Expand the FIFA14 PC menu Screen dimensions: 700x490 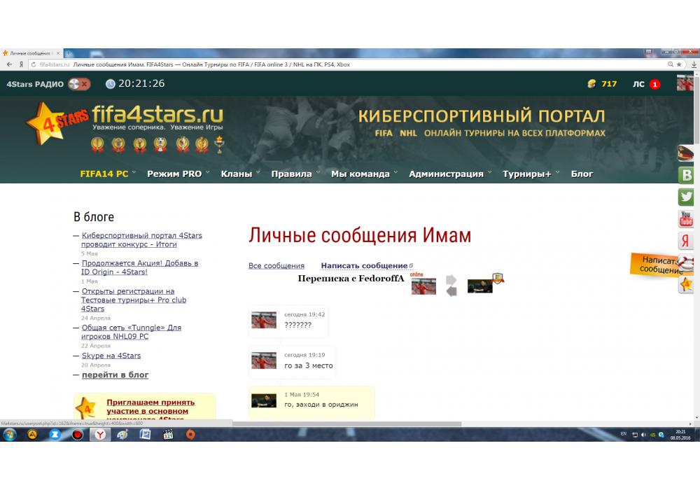104,174
